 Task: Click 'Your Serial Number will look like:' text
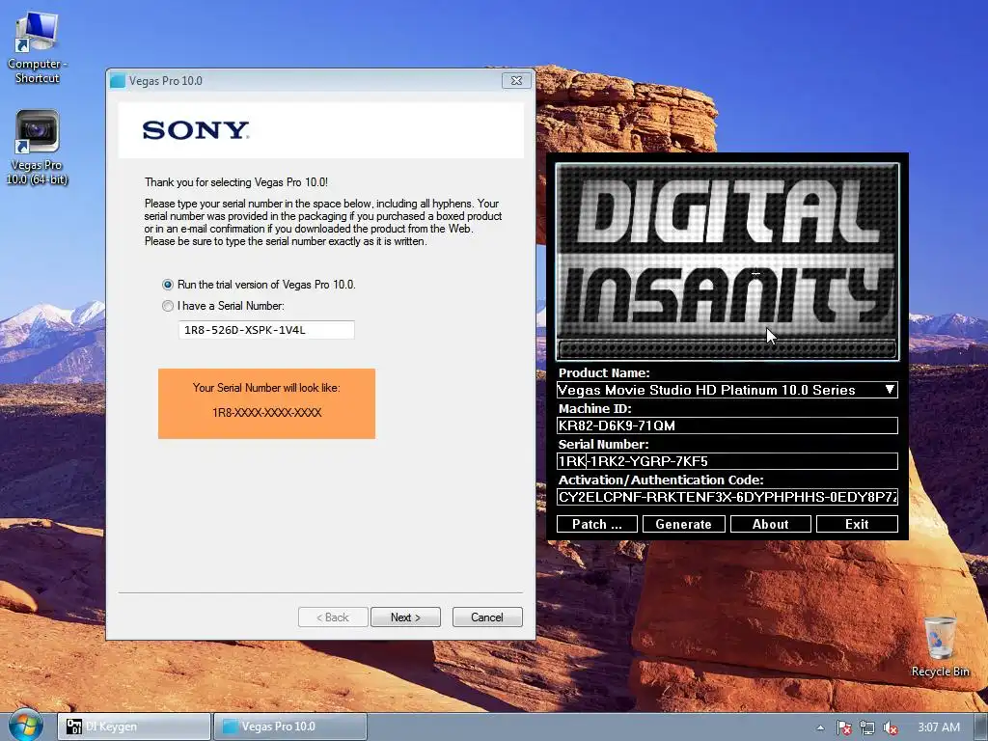(266, 388)
